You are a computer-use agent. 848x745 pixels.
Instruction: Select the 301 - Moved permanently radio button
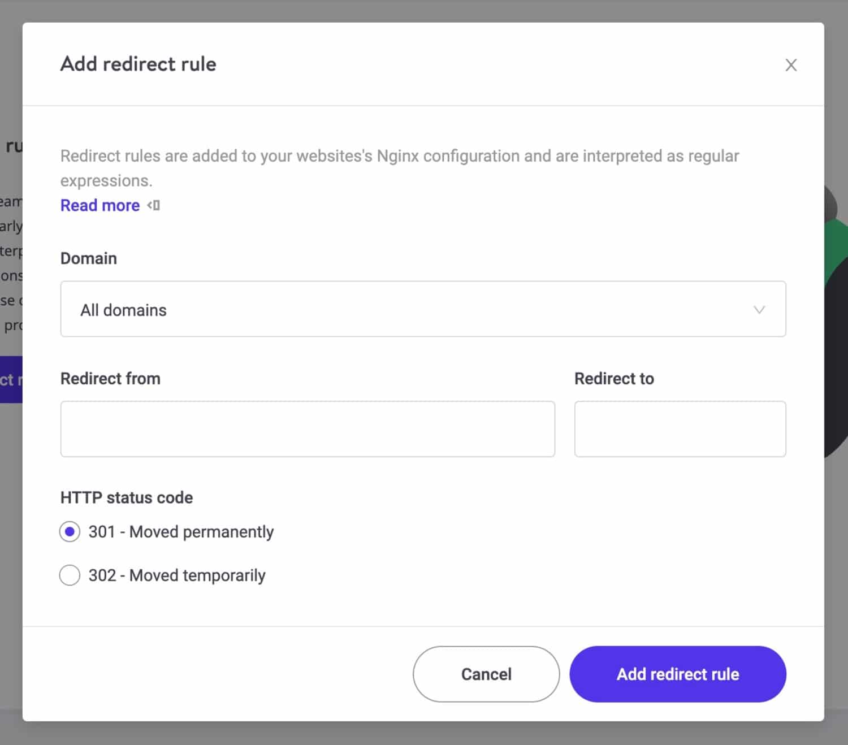click(70, 531)
